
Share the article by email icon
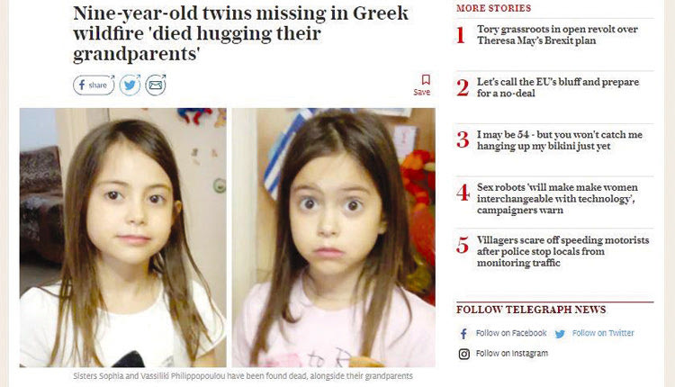click(x=156, y=85)
